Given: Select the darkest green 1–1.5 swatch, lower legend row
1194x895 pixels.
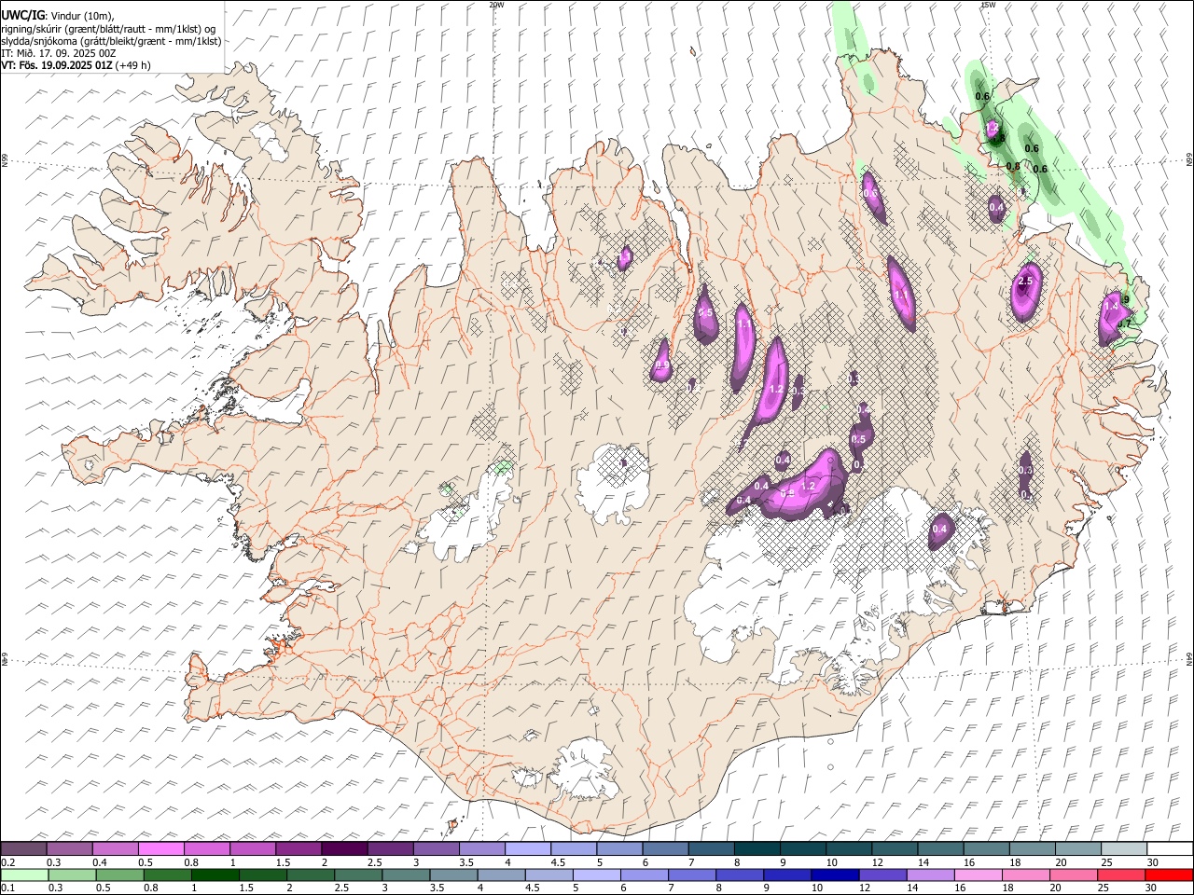Looking at the screenshot, I should pyautogui.click(x=215, y=874).
